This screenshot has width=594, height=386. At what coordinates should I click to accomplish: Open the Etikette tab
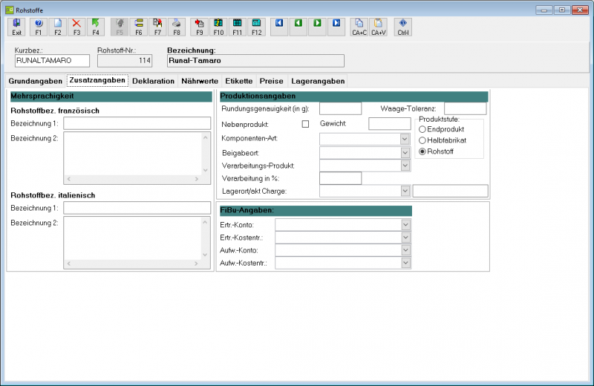click(238, 81)
